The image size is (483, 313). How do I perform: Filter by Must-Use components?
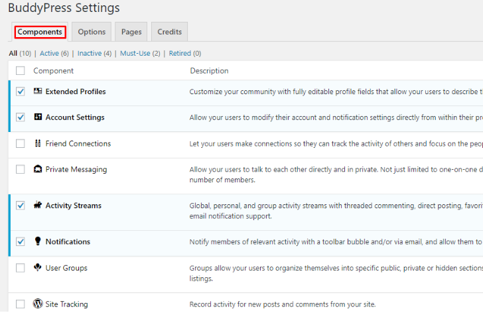coord(135,53)
